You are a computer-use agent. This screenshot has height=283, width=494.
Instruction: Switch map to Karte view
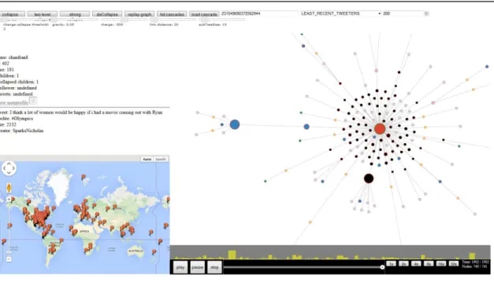tap(147, 159)
